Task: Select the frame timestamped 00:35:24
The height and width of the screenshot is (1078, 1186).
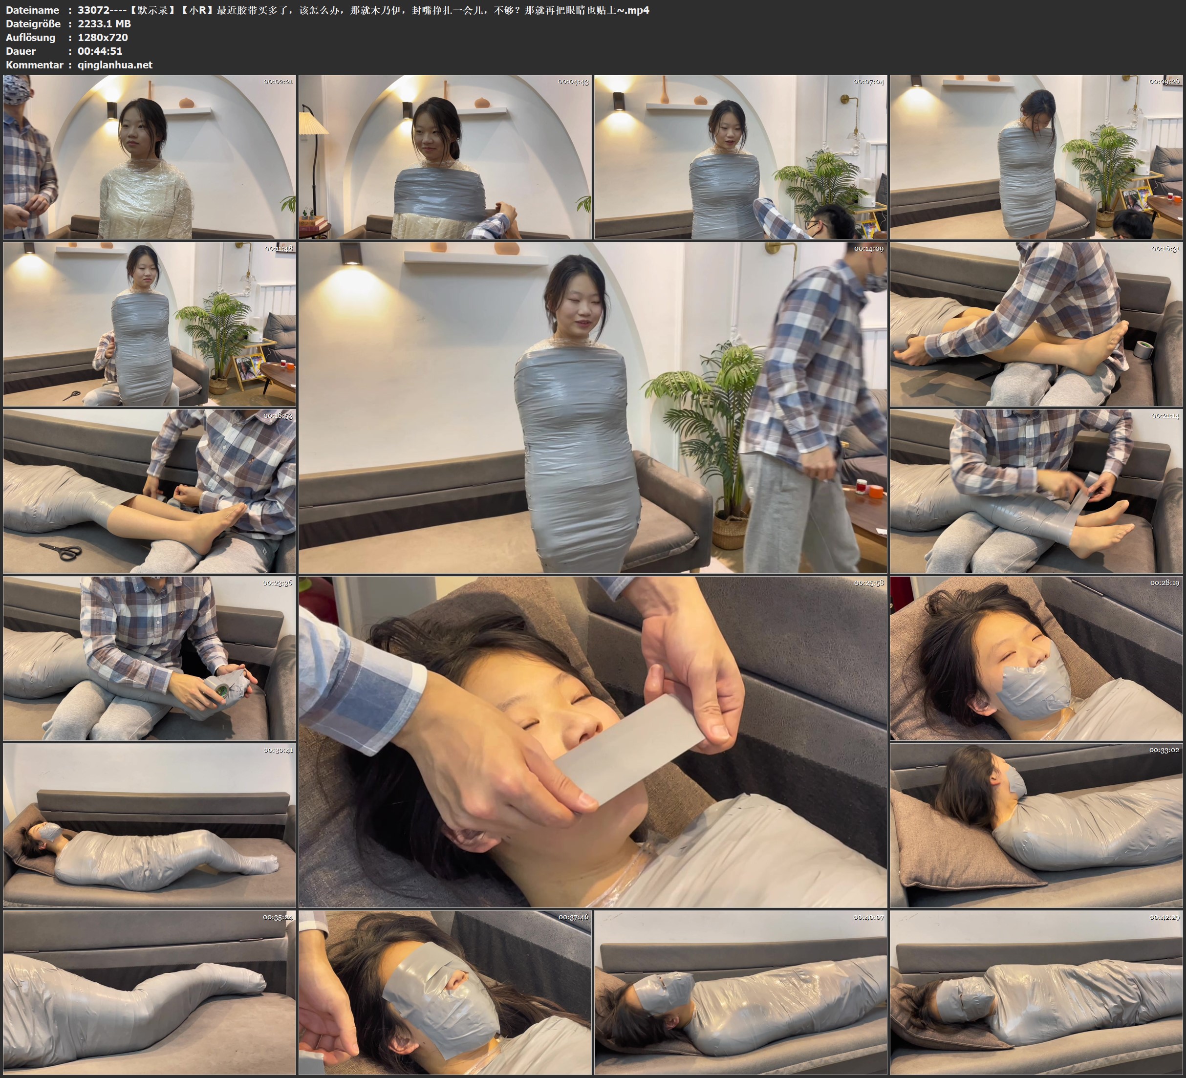Action: coord(150,992)
